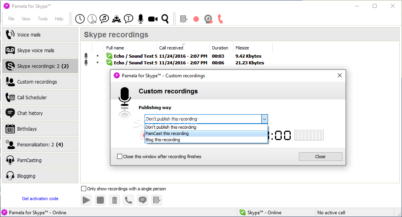Toggle 'Close this window after recording finishes' checkbox
Viewport: 402px width, 217px height.
click(x=120, y=157)
